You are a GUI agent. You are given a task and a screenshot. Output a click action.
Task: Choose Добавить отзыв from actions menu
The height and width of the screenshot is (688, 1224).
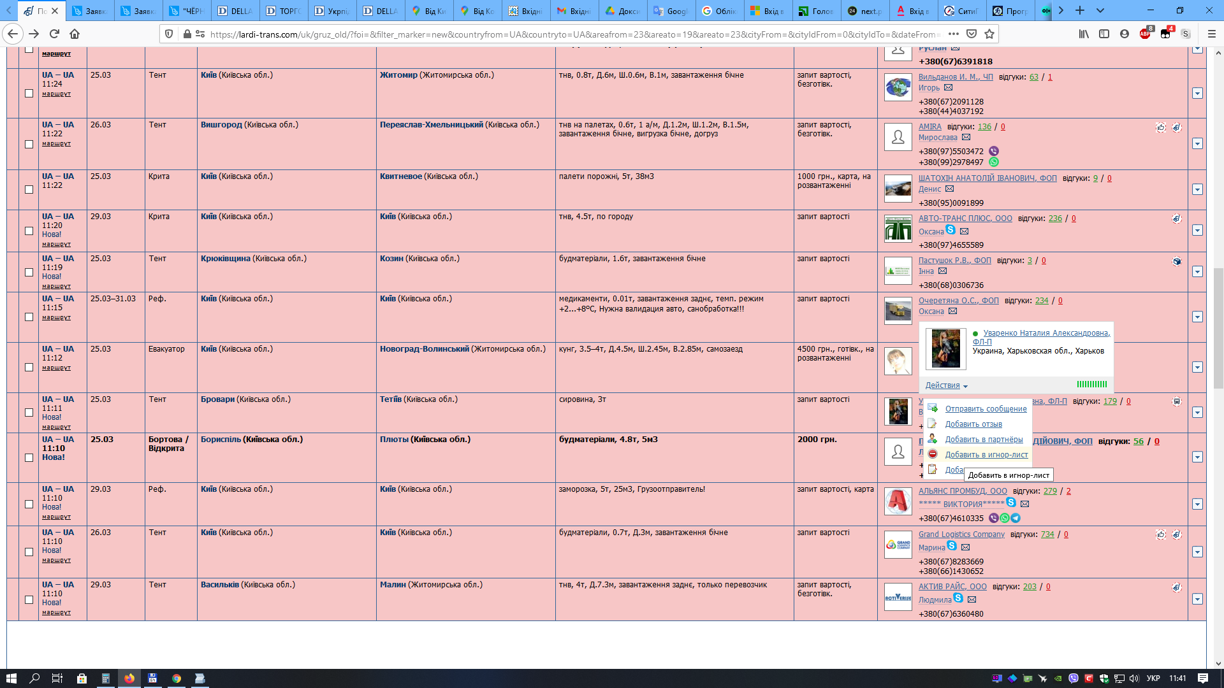pyautogui.click(x=973, y=424)
